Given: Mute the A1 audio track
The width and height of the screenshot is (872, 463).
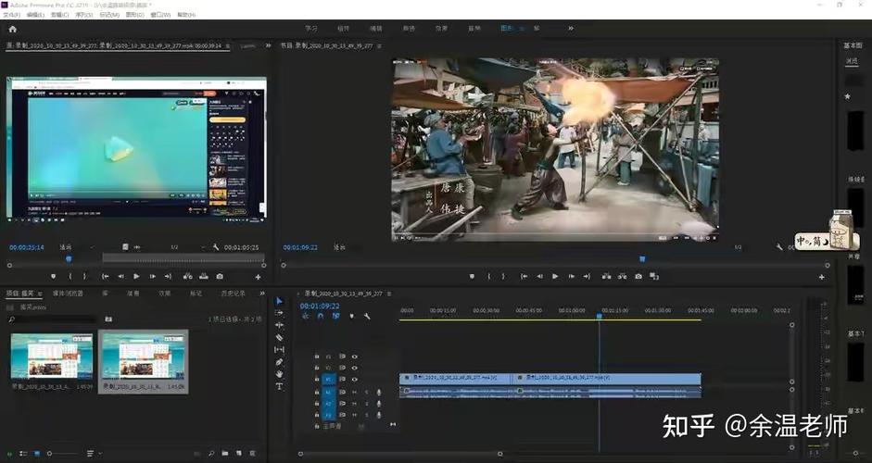Looking at the screenshot, I should pos(354,392).
